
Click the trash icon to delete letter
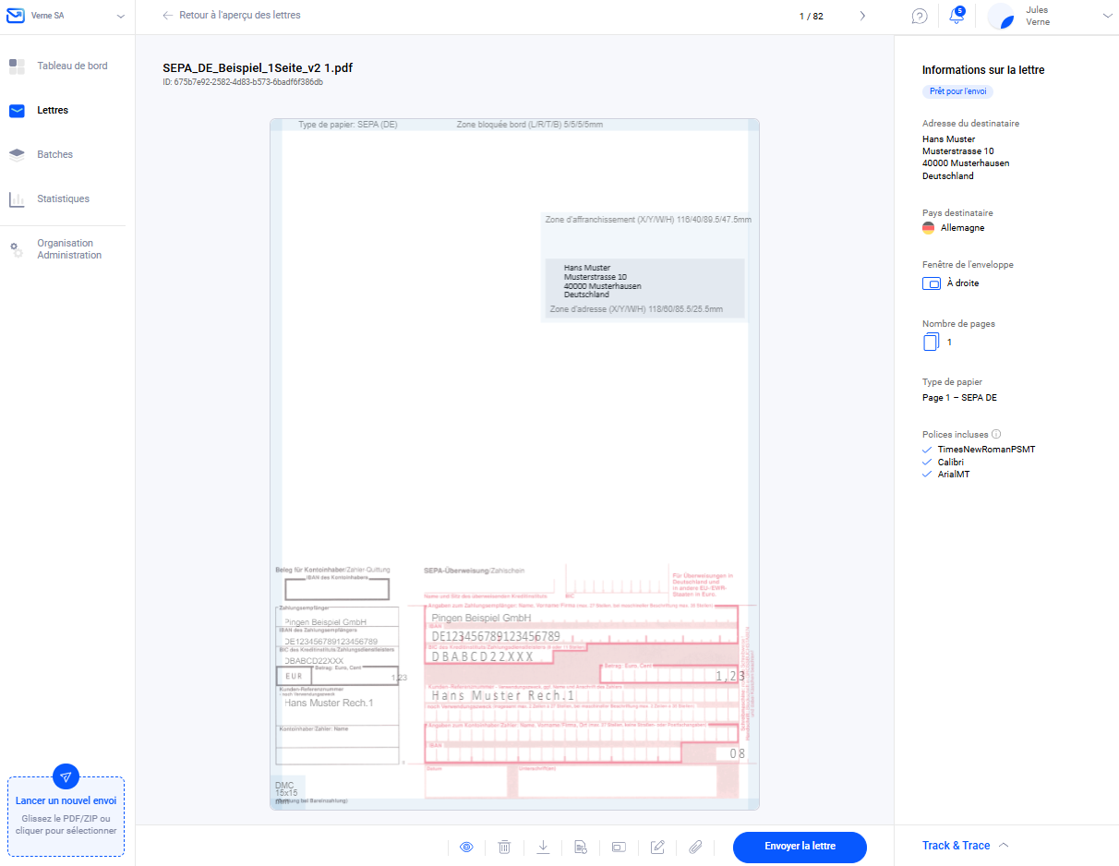point(504,847)
